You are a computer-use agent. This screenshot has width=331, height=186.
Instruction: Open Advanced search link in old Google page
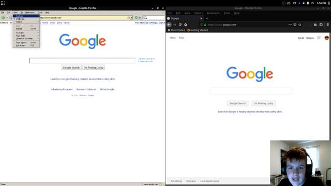click(x=146, y=59)
